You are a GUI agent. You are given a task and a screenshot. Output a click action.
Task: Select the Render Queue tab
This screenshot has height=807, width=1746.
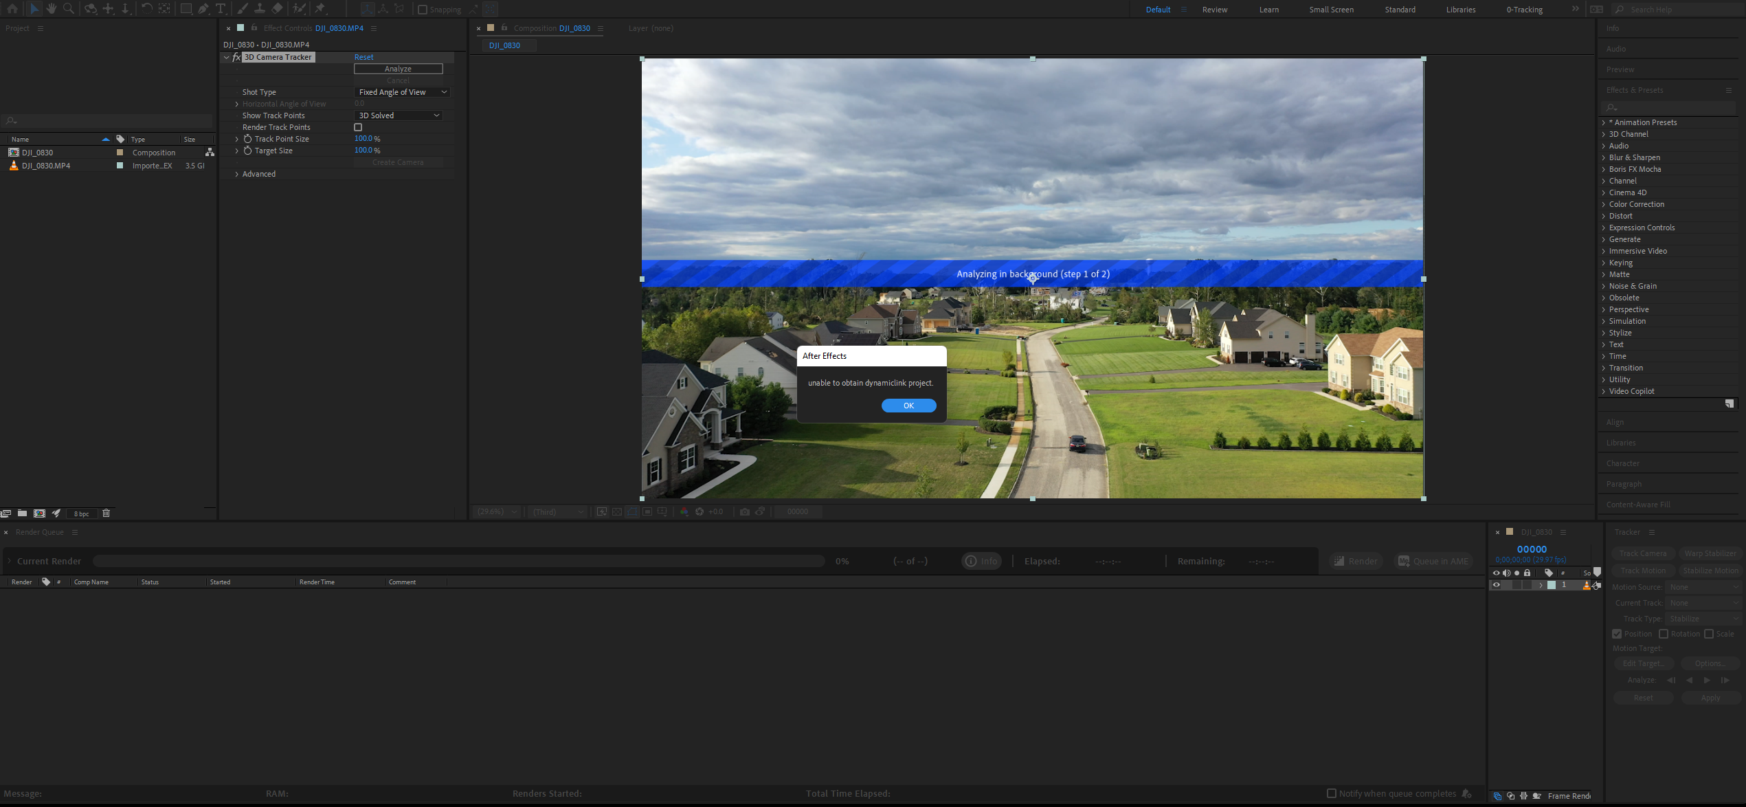41,531
